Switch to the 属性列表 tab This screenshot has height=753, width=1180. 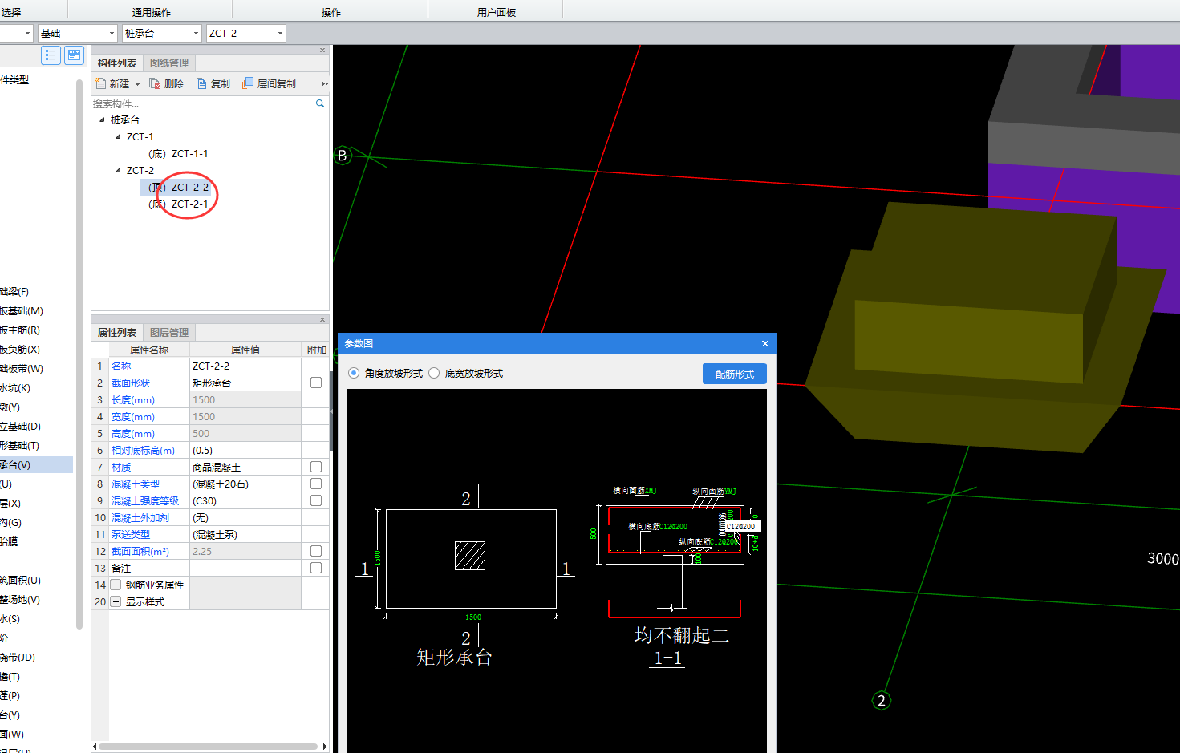pos(117,332)
